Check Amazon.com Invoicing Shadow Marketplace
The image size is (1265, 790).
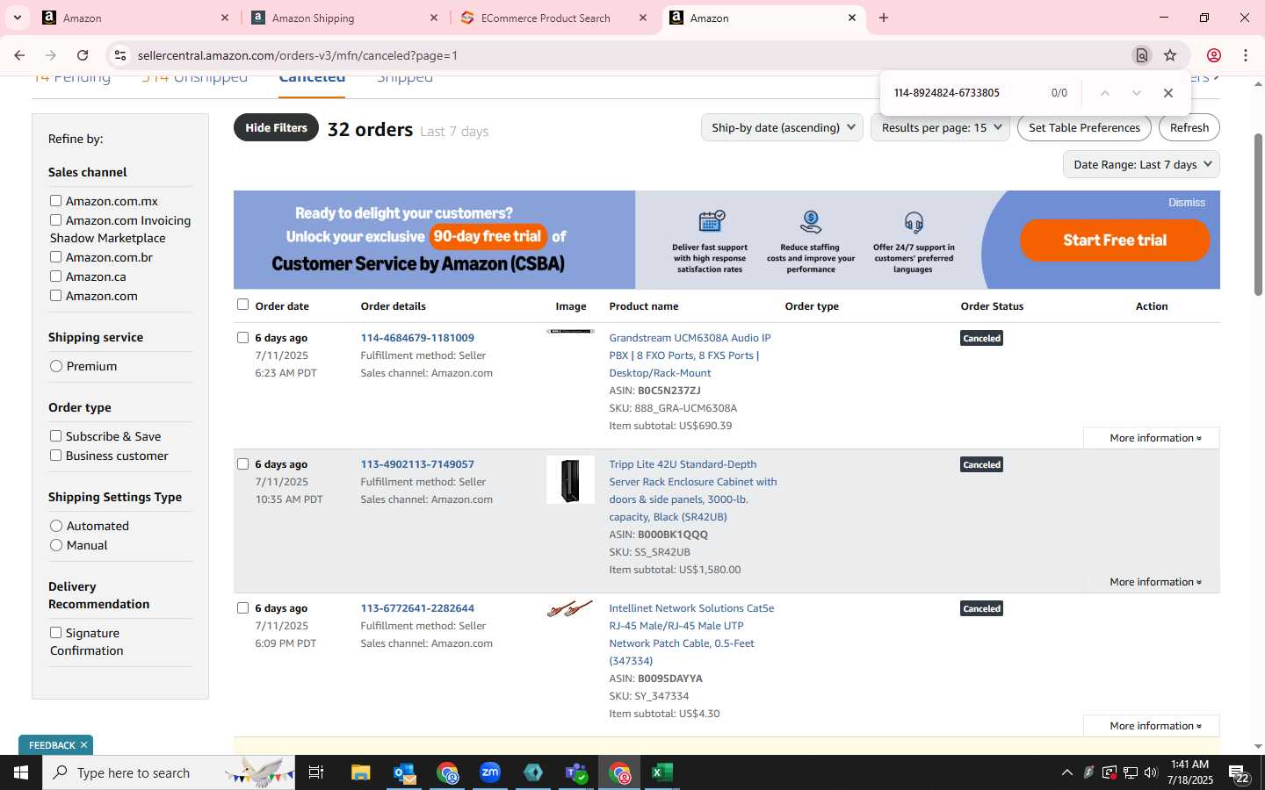coord(55,220)
